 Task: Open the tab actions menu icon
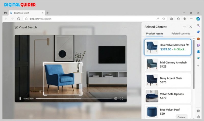(5, 13)
